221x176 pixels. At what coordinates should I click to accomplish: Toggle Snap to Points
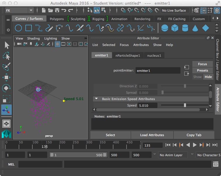[x=136, y=10]
